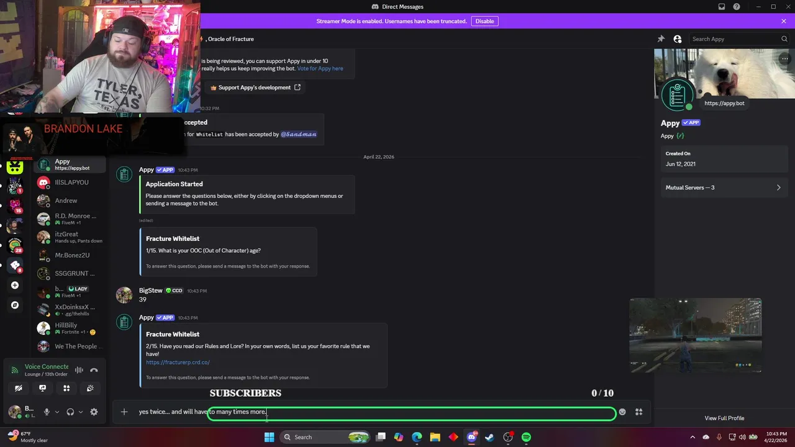Show hidden system tray icons
Screen dimensions: 795x447
click(x=694, y=437)
